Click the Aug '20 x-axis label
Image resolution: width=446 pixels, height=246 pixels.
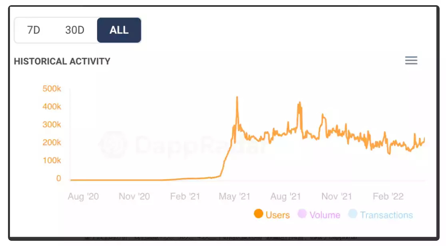tap(83, 196)
